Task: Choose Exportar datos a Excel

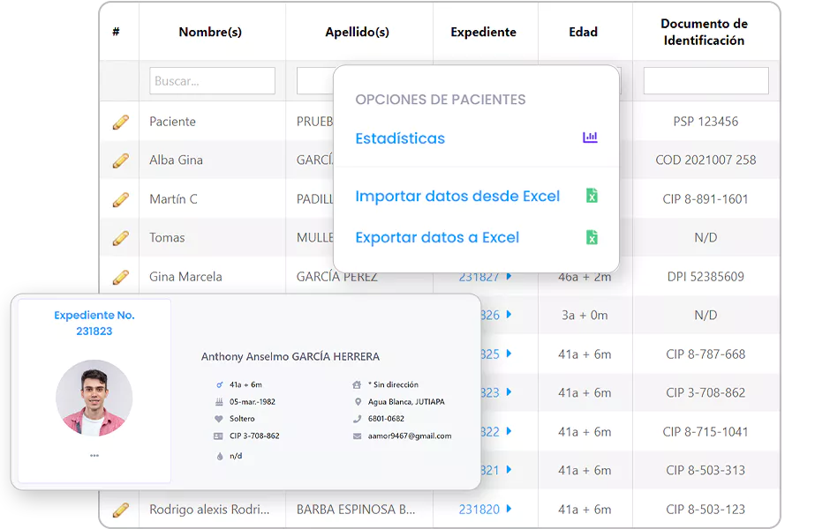Action: coord(436,237)
